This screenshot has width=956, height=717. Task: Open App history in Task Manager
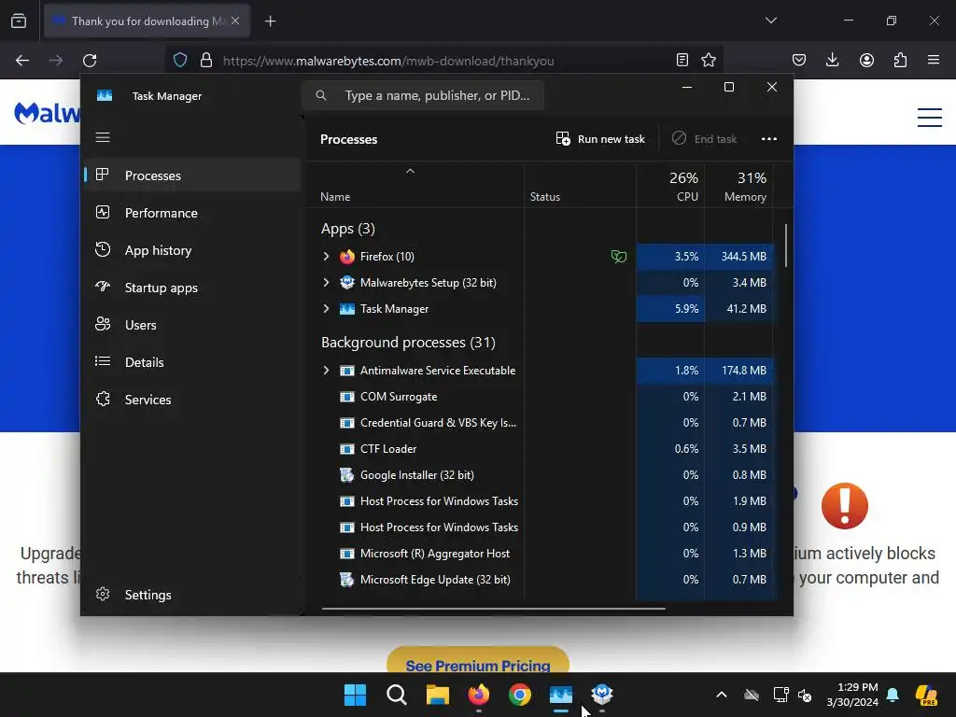pyautogui.click(x=192, y=250)
